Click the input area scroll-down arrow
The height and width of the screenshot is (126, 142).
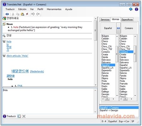tap(95, 112)
